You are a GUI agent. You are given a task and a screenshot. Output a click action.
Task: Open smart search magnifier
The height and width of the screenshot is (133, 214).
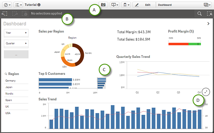(200, 14)
